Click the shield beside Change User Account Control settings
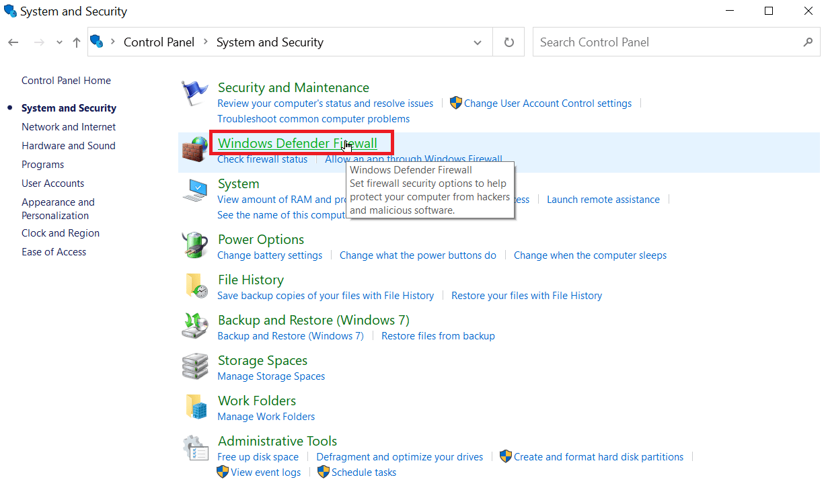The image size is (828, 496). coord(455,103)
